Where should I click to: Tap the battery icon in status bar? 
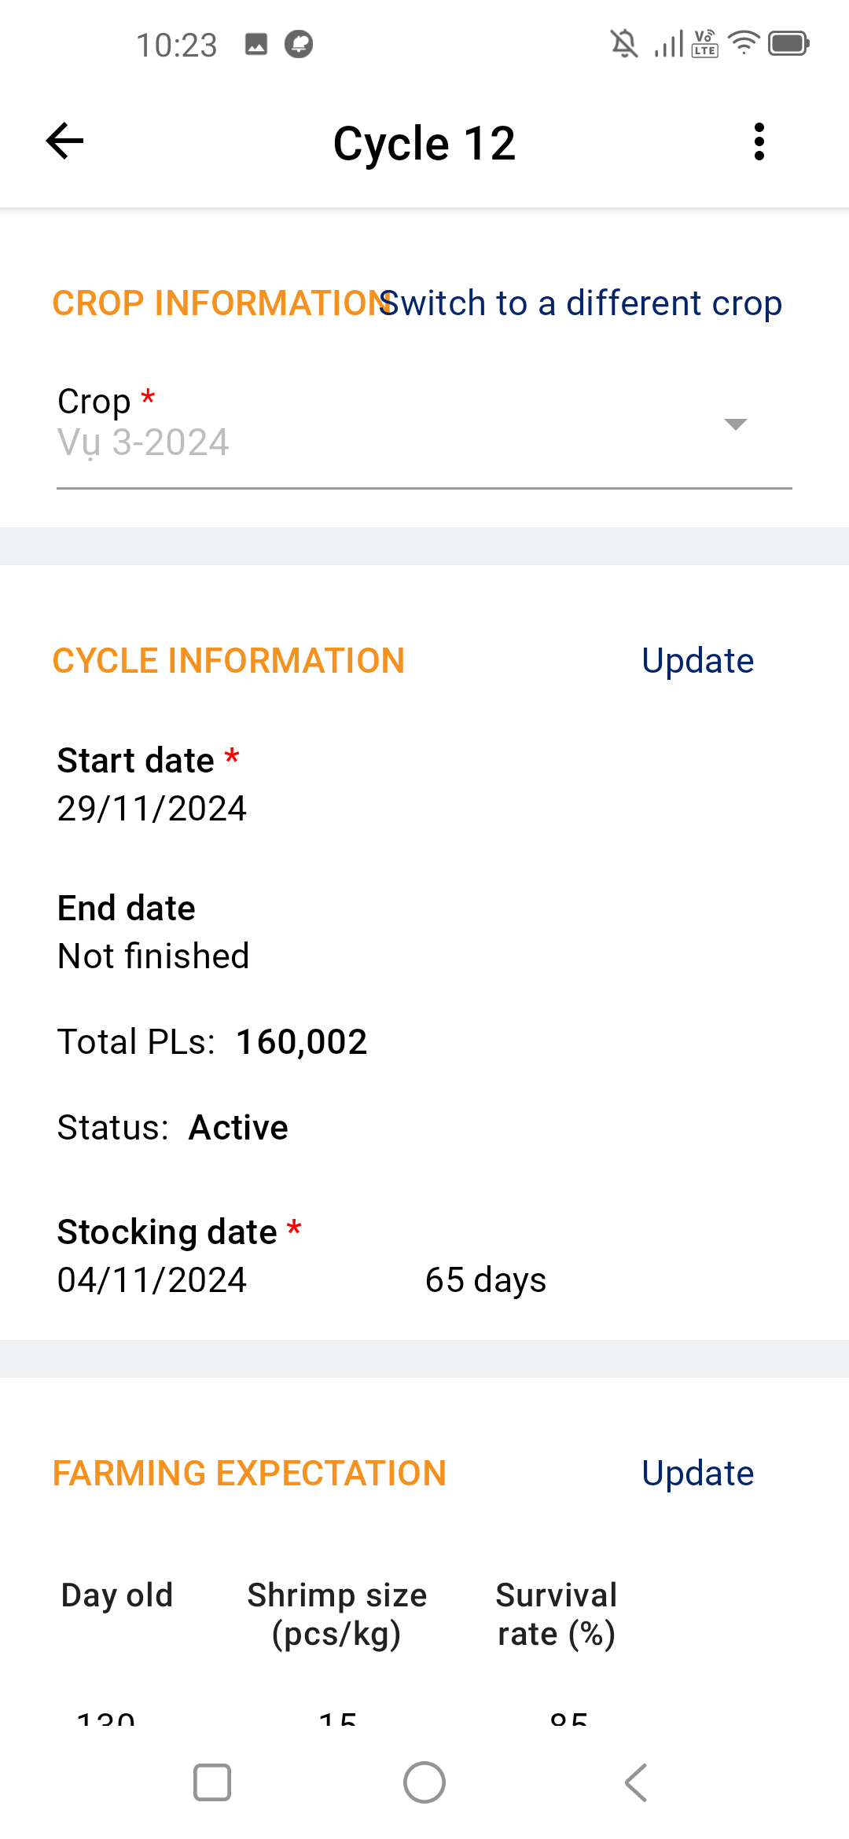coord(788,43)
